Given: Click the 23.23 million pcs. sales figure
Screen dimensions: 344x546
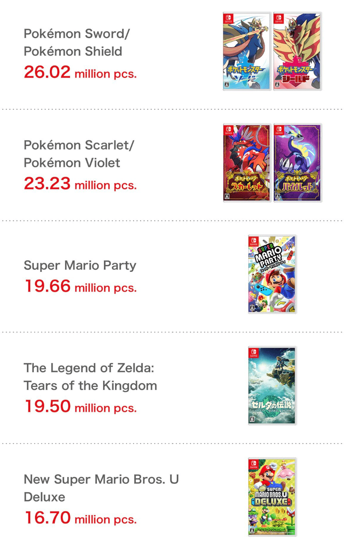Looking at the screenshot, I should [x=80, y=184].
